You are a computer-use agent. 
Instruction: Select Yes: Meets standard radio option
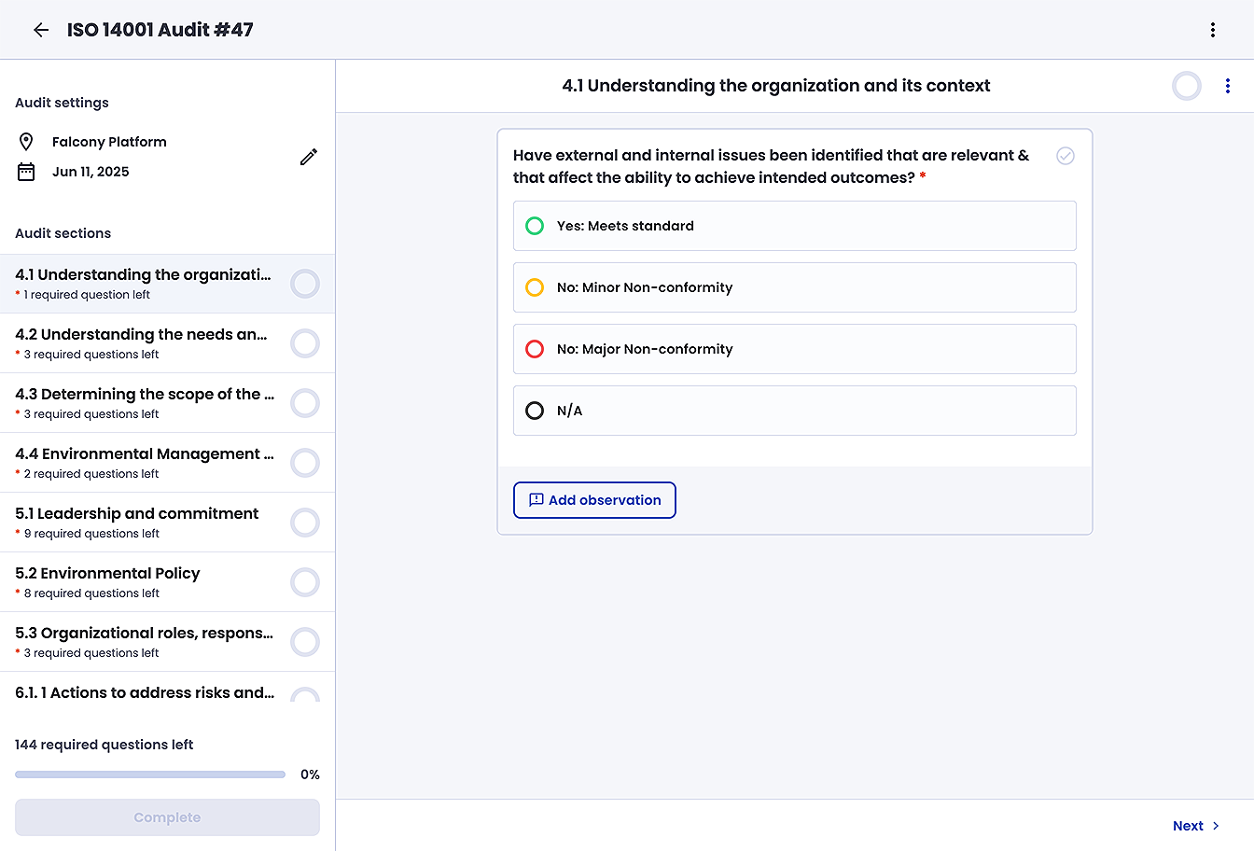pyautogui.click(x=795, y=226)
